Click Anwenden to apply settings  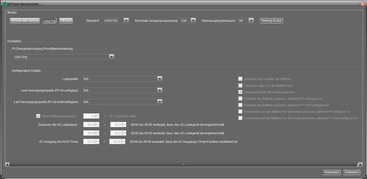332,172
